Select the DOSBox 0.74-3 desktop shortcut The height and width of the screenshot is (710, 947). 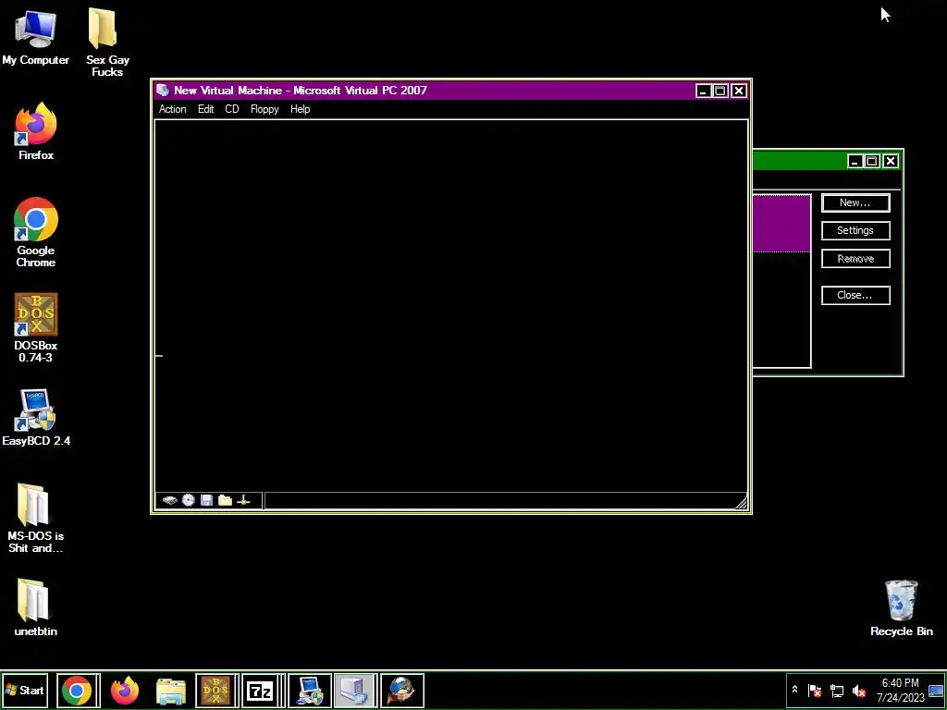click(x=36, y=328)
